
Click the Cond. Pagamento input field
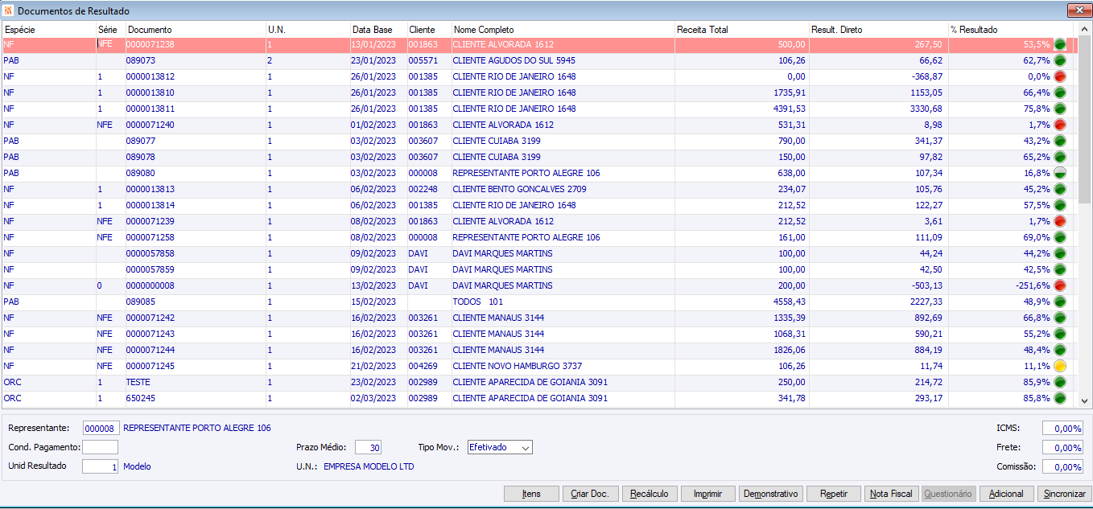click(101, 447)
